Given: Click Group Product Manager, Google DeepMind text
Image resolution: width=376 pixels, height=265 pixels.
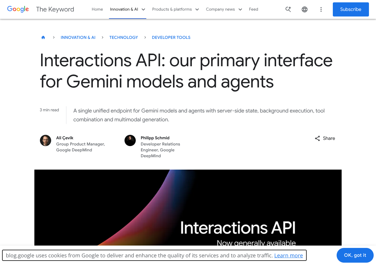Looking at the screenshot, I should tap(80, 147).
